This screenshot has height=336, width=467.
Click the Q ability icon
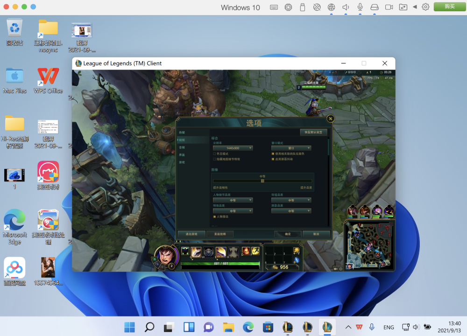pyautogui.click(x=197, y=252)
